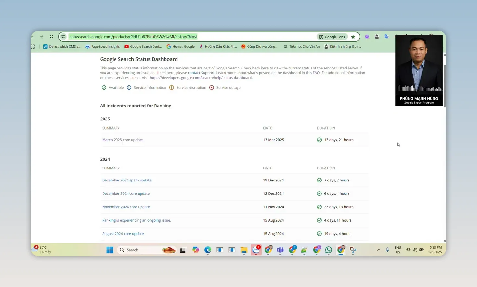This screenshot has width=477, height=287.
Task: Open the 'Hướng Dẫn Khắc Ph...' bookmark
Action: (218, 47)
